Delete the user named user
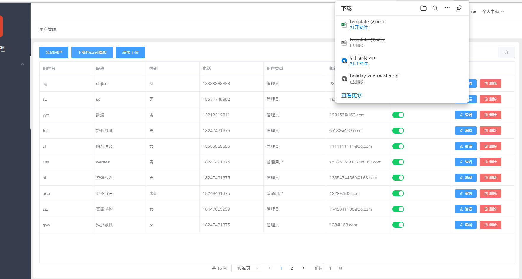This screenshot has width=522, height=279. [490, 193]
